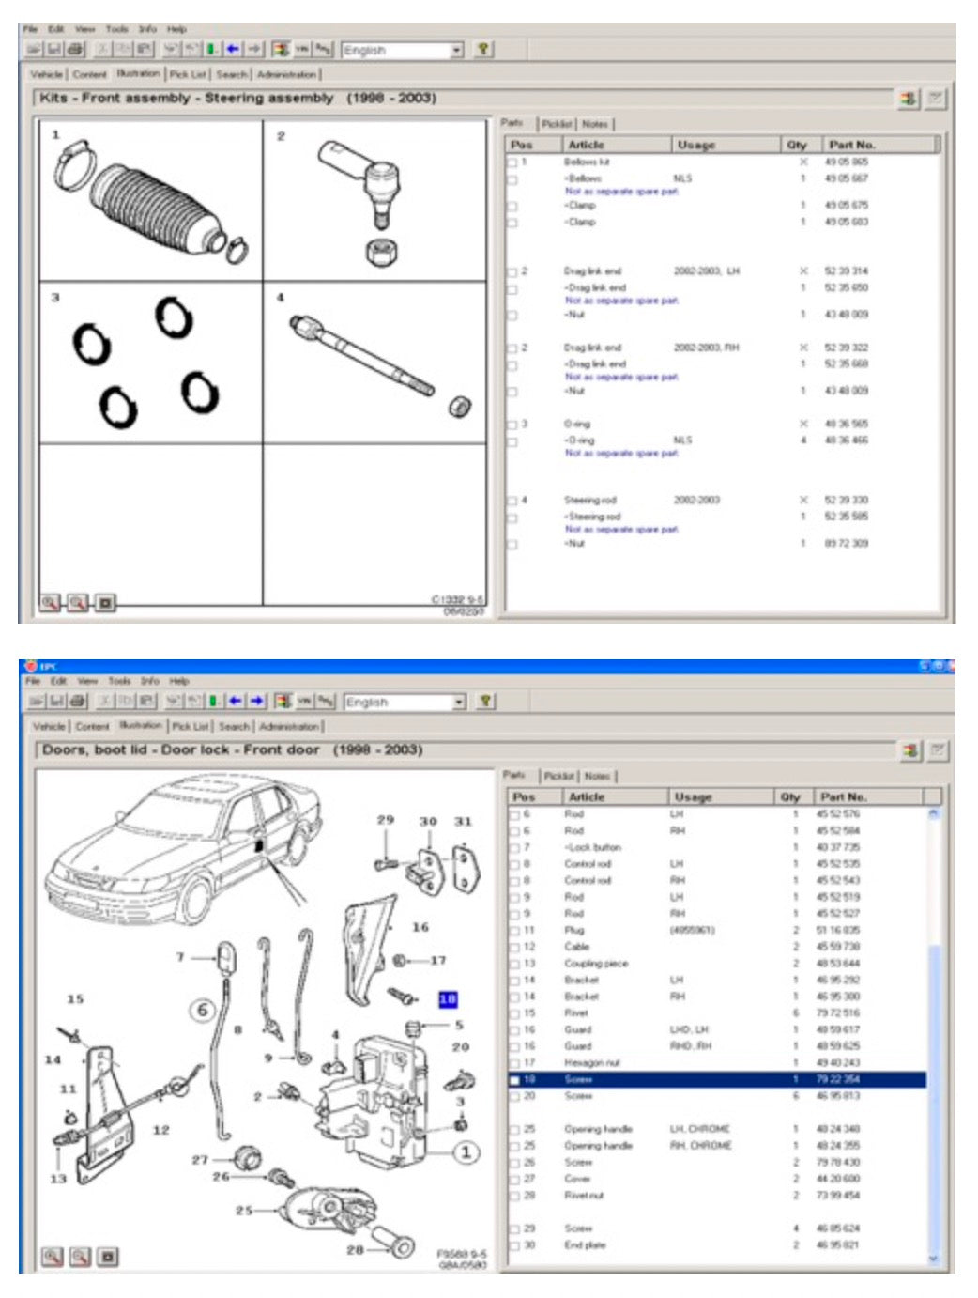Click the cut icon in Steering assembly window toolbar
This screenshot has height=1298, width=978.
(103, 49)
